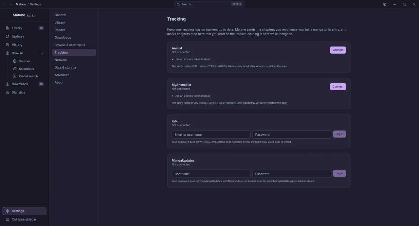Click the back navigation arrow
Screen dimensions: 419x226
[x=5, y=4]
